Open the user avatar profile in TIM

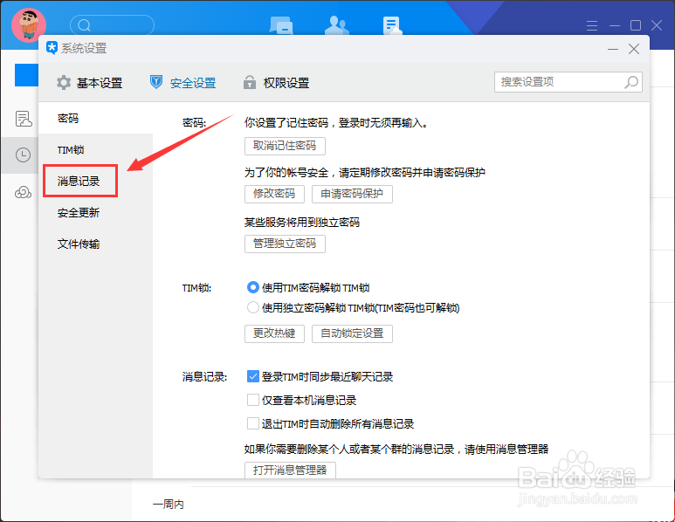point(29,25)
